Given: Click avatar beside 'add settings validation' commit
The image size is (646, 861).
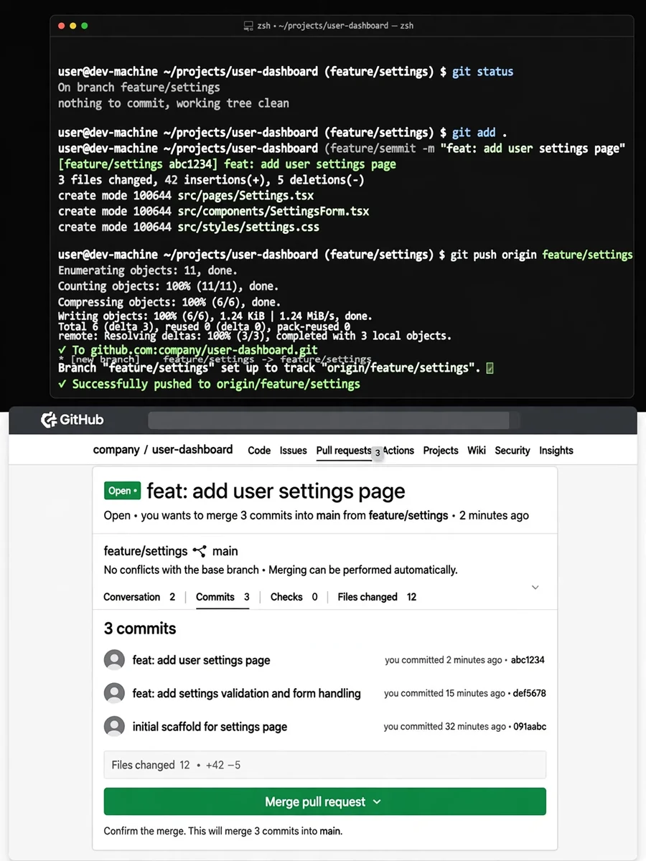Looking at the screenshot, I should 114,693.
